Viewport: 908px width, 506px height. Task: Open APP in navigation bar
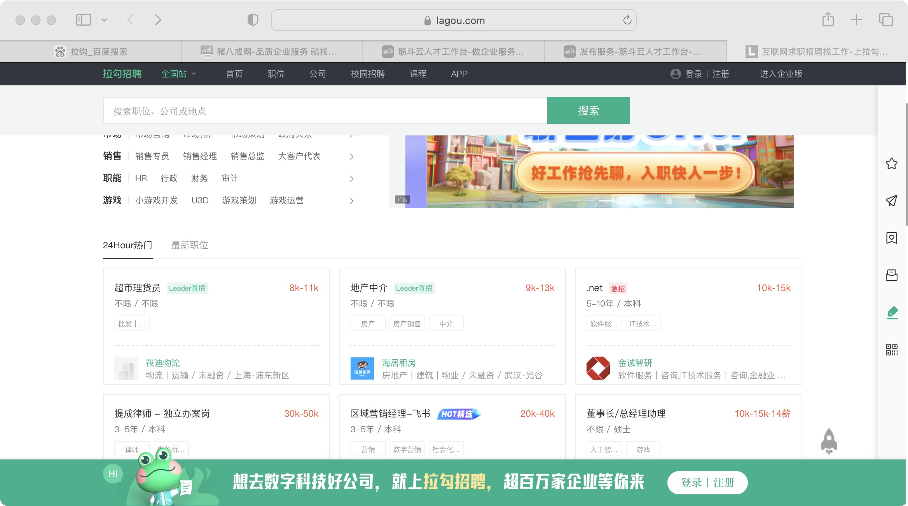tap(459, 74)
